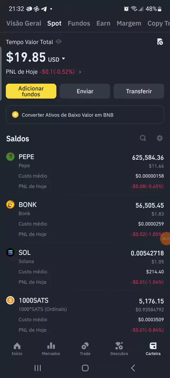Tap the BNB convert icon
This screenshot has height=378, width=170.
click(x=16, y=115)
